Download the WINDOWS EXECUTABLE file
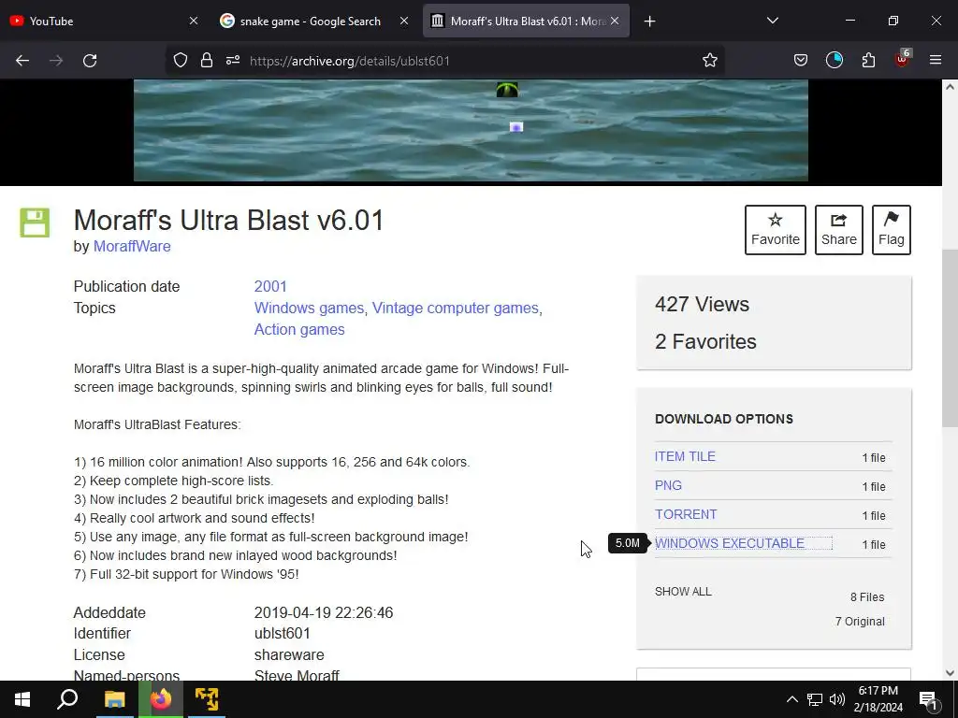The image size is (958, 718). click(730, 543)
